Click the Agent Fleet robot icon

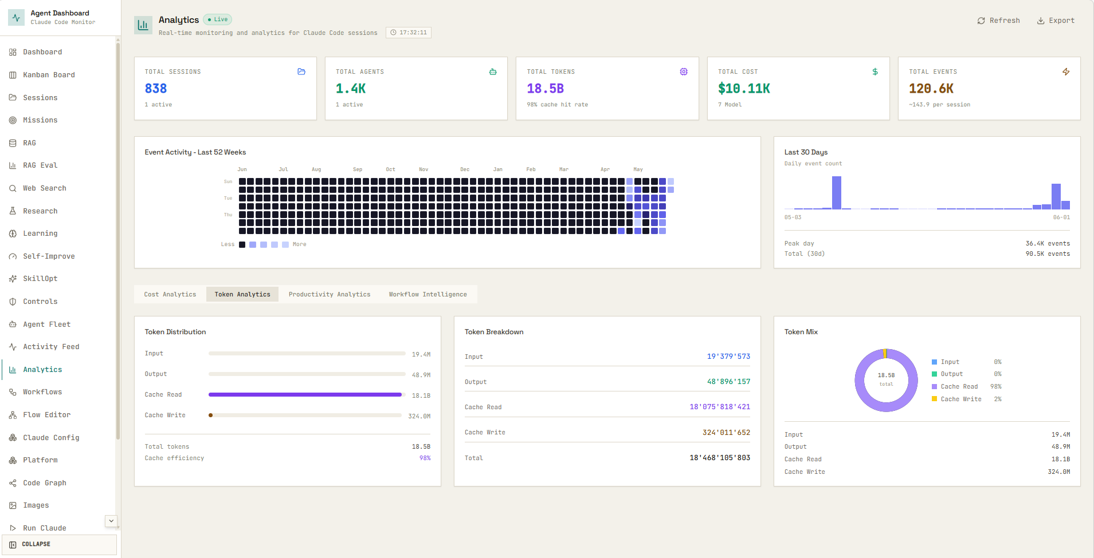13,324
